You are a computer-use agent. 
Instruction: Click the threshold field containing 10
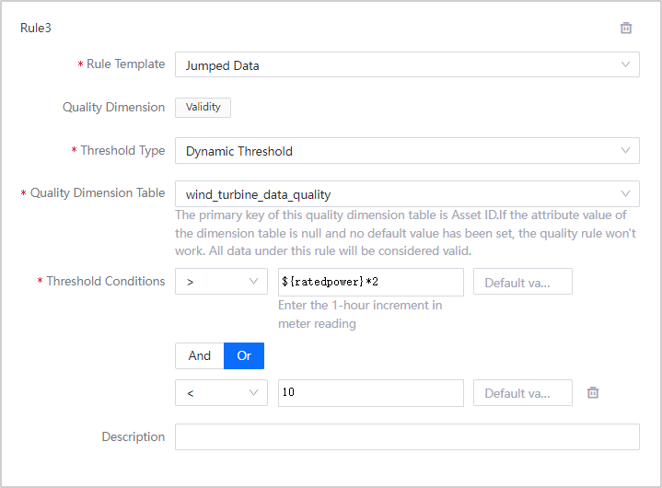point(370,392)
